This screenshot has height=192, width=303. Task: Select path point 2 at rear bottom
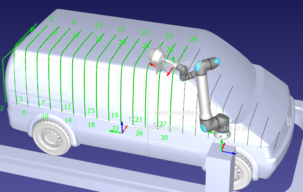tap(2, 108)
